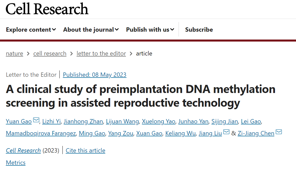Click the envelope icon next to Jiang Liu
The image size is (296, 169).
(x=226, y=132)
